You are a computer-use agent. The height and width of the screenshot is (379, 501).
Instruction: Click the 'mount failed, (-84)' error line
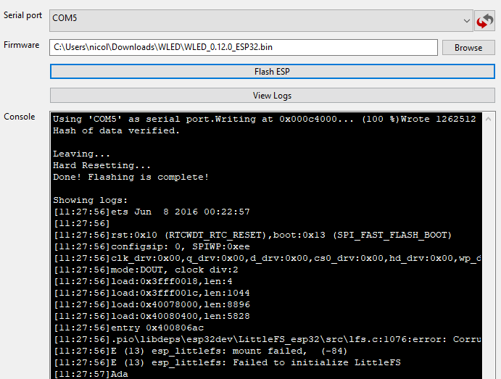(x=200, y=351)
